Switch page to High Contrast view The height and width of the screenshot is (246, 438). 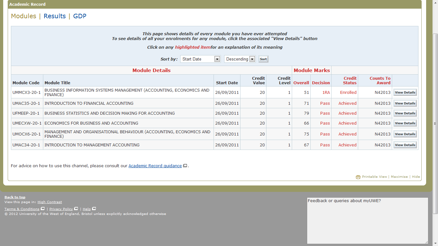tap(50, 202)
